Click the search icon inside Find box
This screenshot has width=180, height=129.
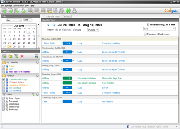(x=174, y=29)
